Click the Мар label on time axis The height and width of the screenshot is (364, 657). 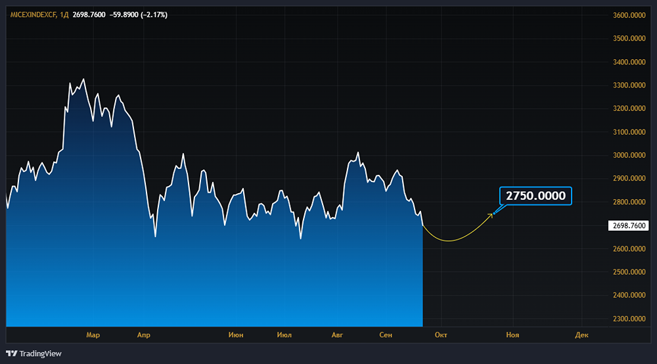click(93, 335)
